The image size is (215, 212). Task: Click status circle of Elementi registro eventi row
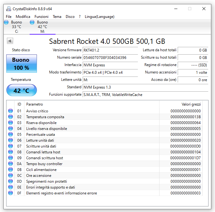(10, 193)
